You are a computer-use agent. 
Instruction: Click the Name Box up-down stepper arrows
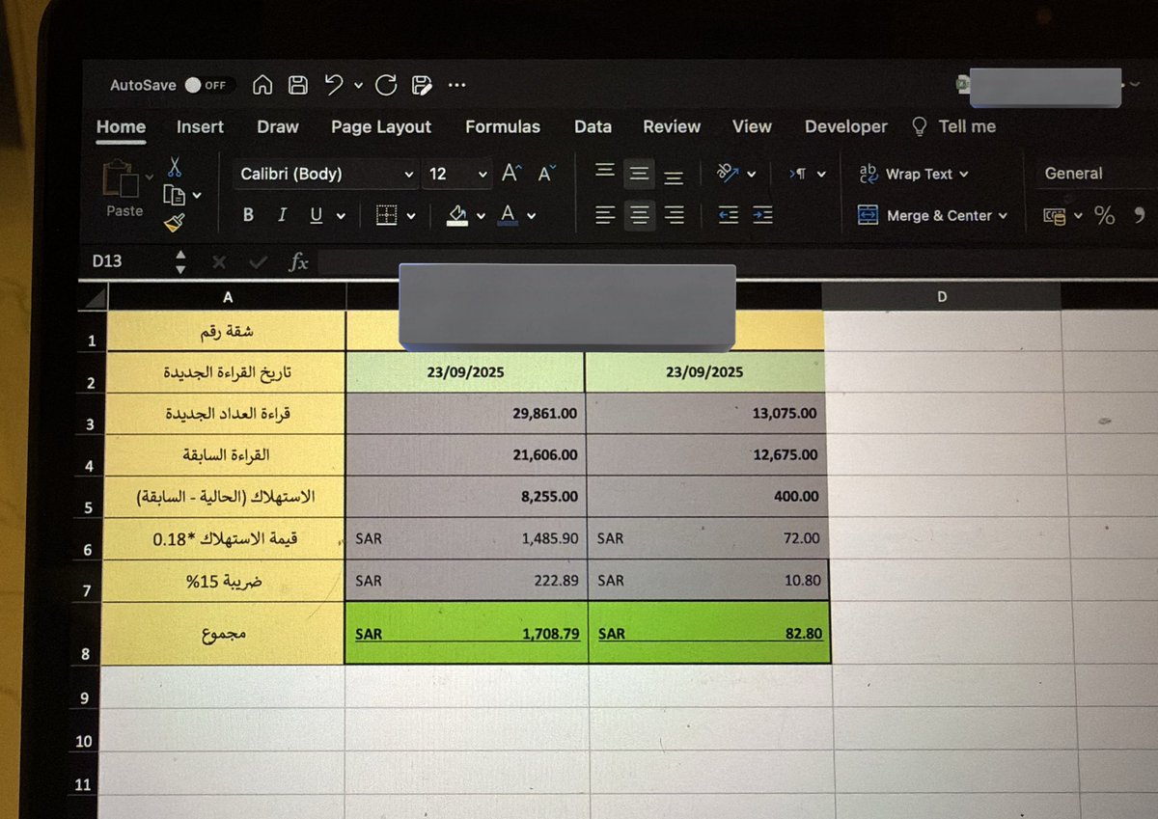pos(180,261)
